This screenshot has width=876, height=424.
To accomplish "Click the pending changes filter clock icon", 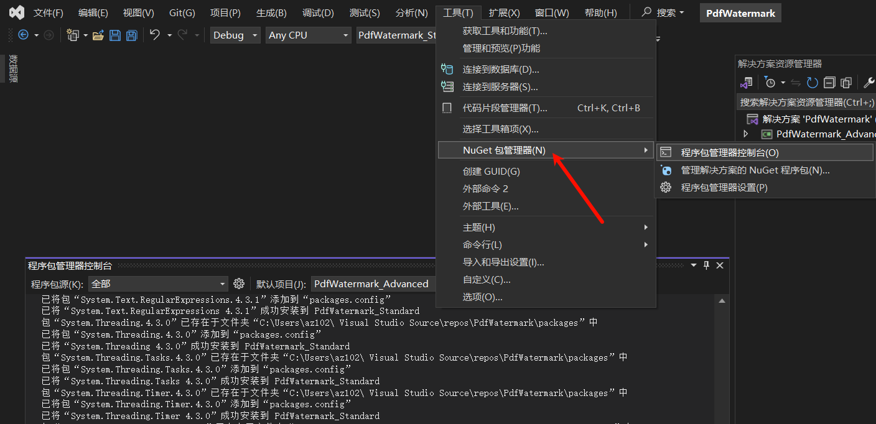I will (x=770, y=83).
